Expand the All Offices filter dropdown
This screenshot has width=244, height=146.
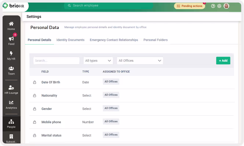click(x=140, y=61)
